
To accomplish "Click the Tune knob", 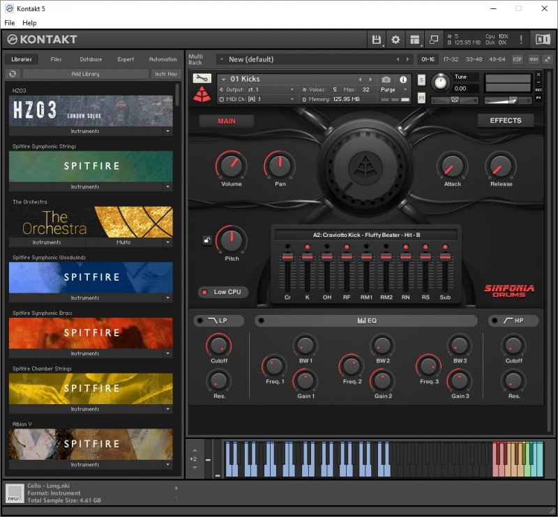I will 440,82.
